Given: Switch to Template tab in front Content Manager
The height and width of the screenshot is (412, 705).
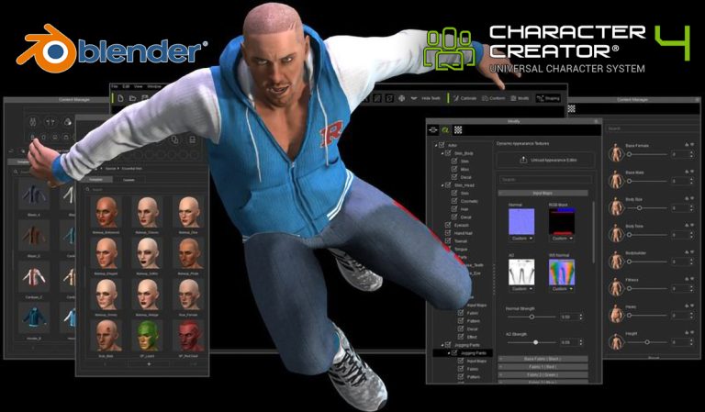Looking at the screenshot, I should click(x=95, y=179).
